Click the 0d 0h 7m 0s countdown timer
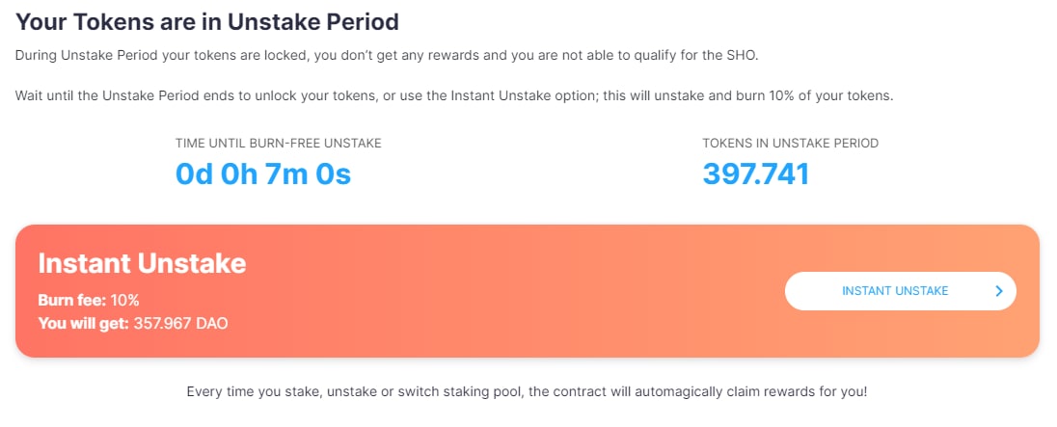Image resolution: width=1057 pixels, height=427 pixels. point(262,173)
